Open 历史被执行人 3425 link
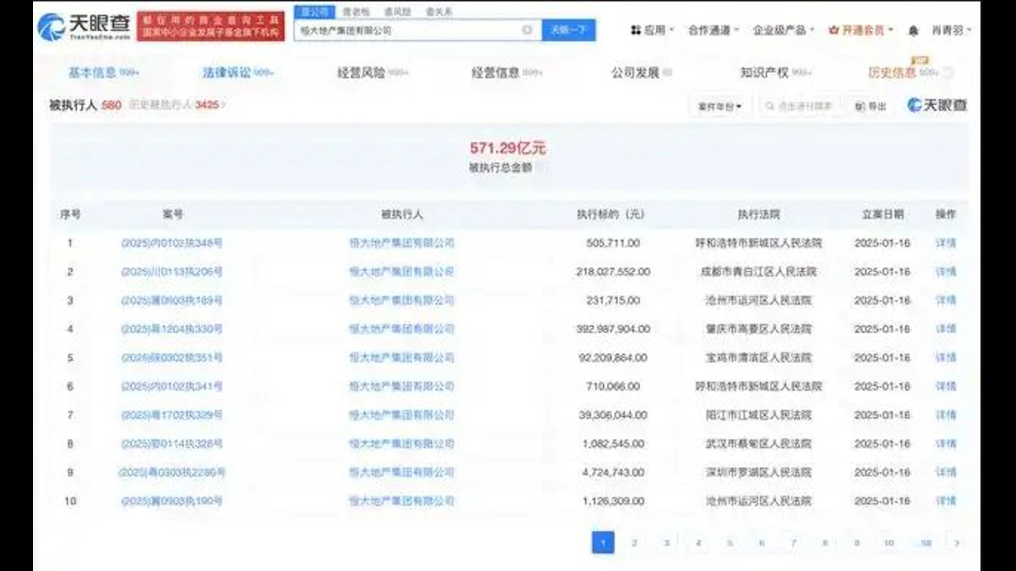 click(177, 105)
